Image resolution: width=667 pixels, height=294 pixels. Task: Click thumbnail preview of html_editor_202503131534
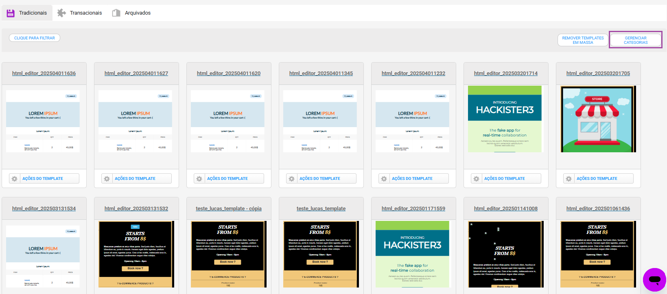click(43, 257)
